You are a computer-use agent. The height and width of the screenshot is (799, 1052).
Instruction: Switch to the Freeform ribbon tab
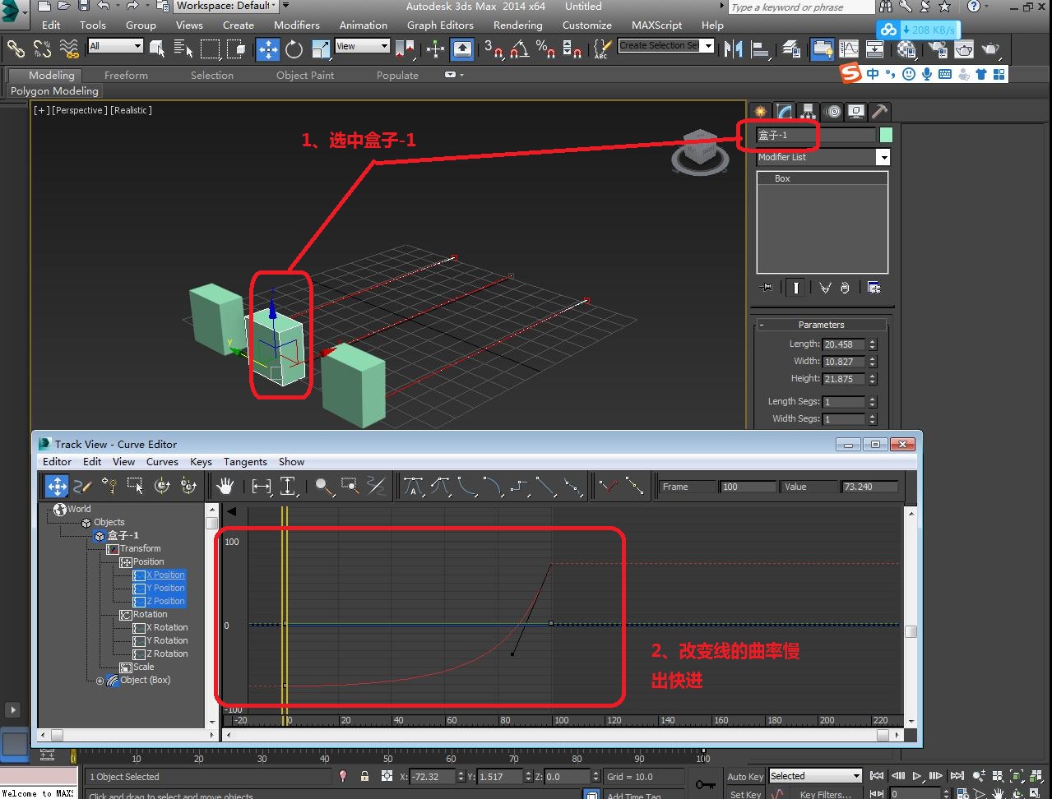tap(126, 75)
